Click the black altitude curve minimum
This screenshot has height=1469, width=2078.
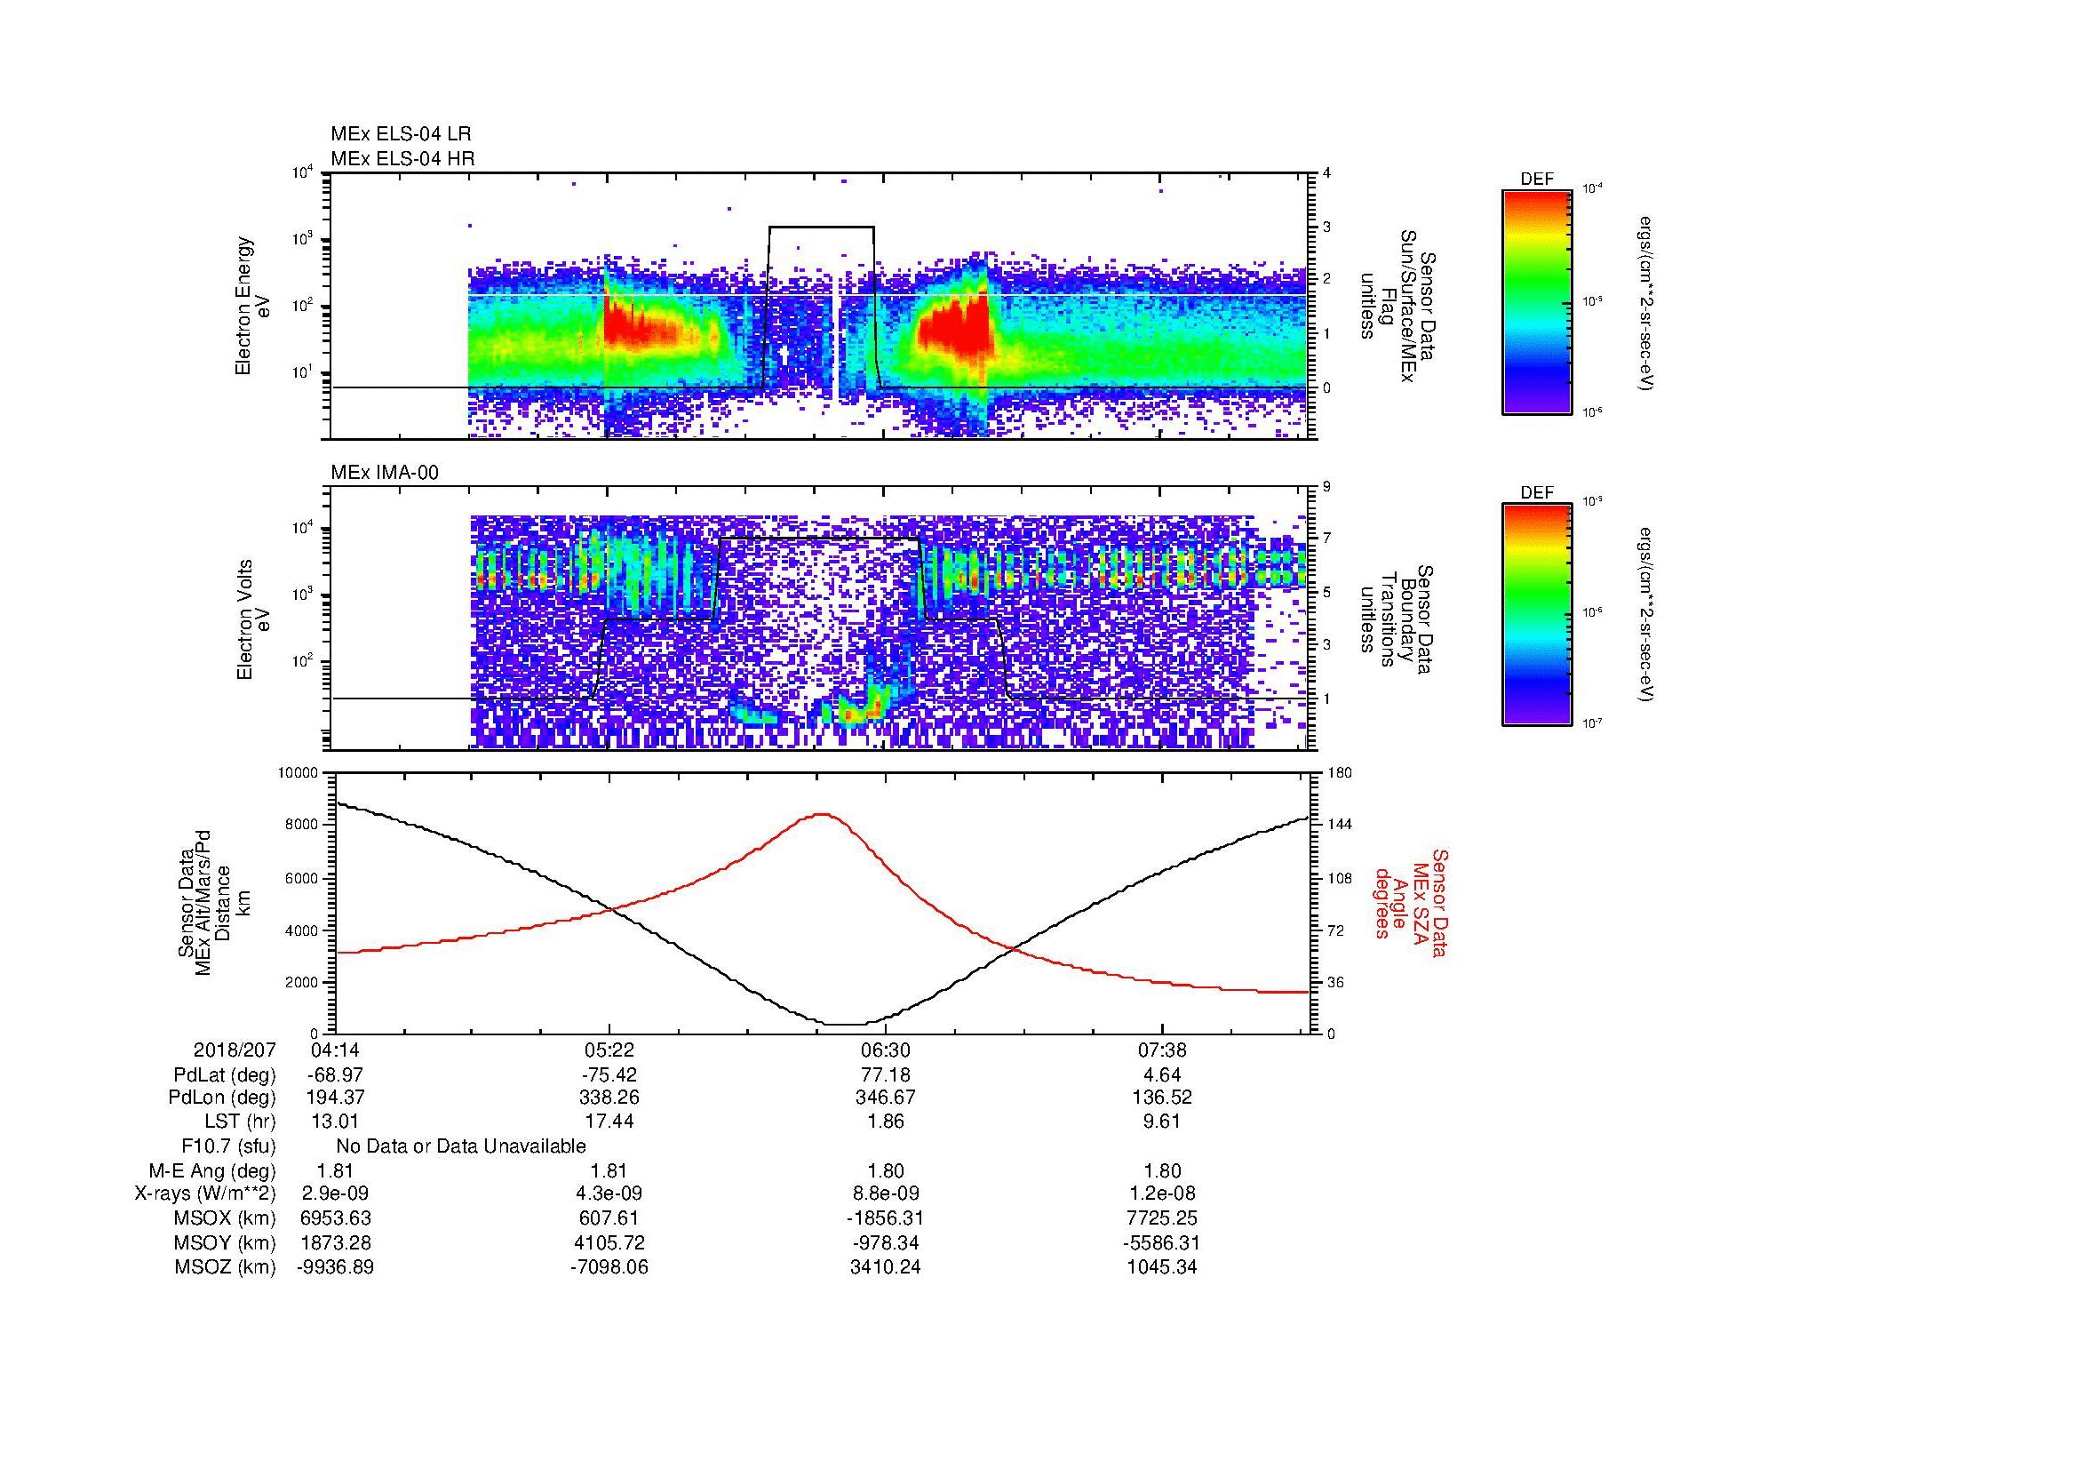tap(843, 1025)
